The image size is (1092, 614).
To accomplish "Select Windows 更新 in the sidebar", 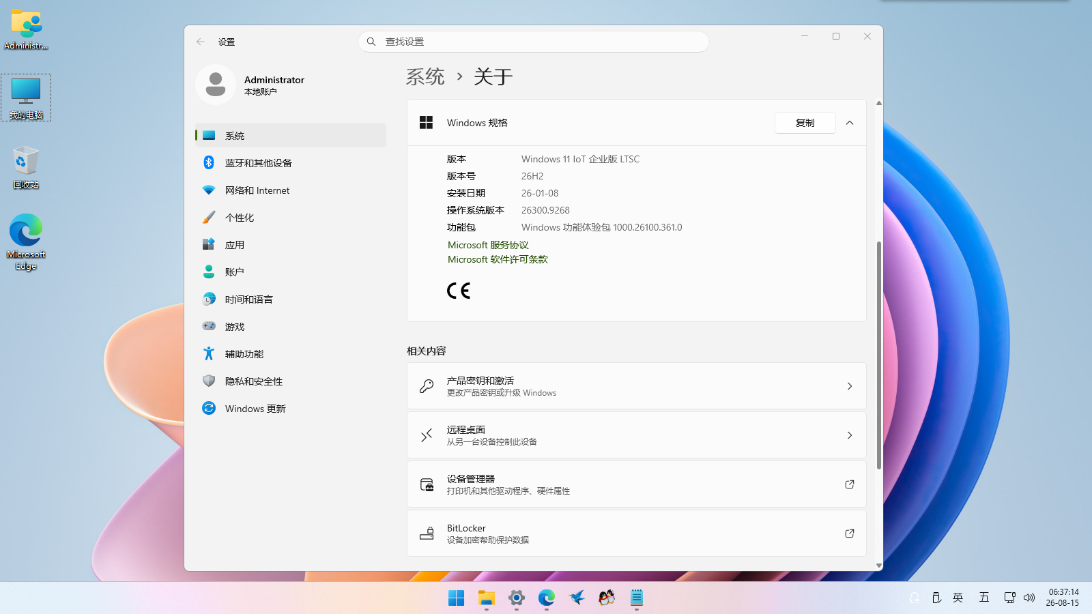I will point(291,408).
